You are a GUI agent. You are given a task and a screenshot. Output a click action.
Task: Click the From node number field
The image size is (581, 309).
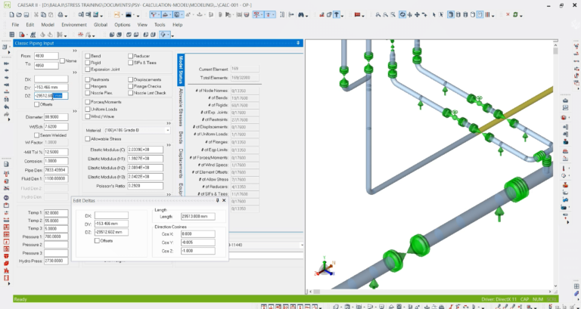pyautogui.click(x=46, y=56)
